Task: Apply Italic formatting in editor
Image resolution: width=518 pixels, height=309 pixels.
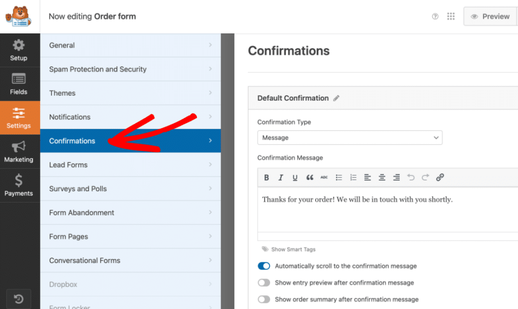Action: point(281,178)
